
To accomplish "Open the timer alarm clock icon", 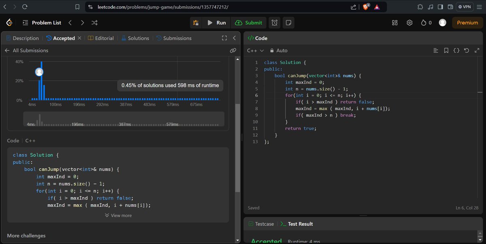I will click(275, 23).
